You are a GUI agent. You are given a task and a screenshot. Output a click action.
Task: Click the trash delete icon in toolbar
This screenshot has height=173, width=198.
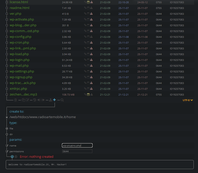15,100
